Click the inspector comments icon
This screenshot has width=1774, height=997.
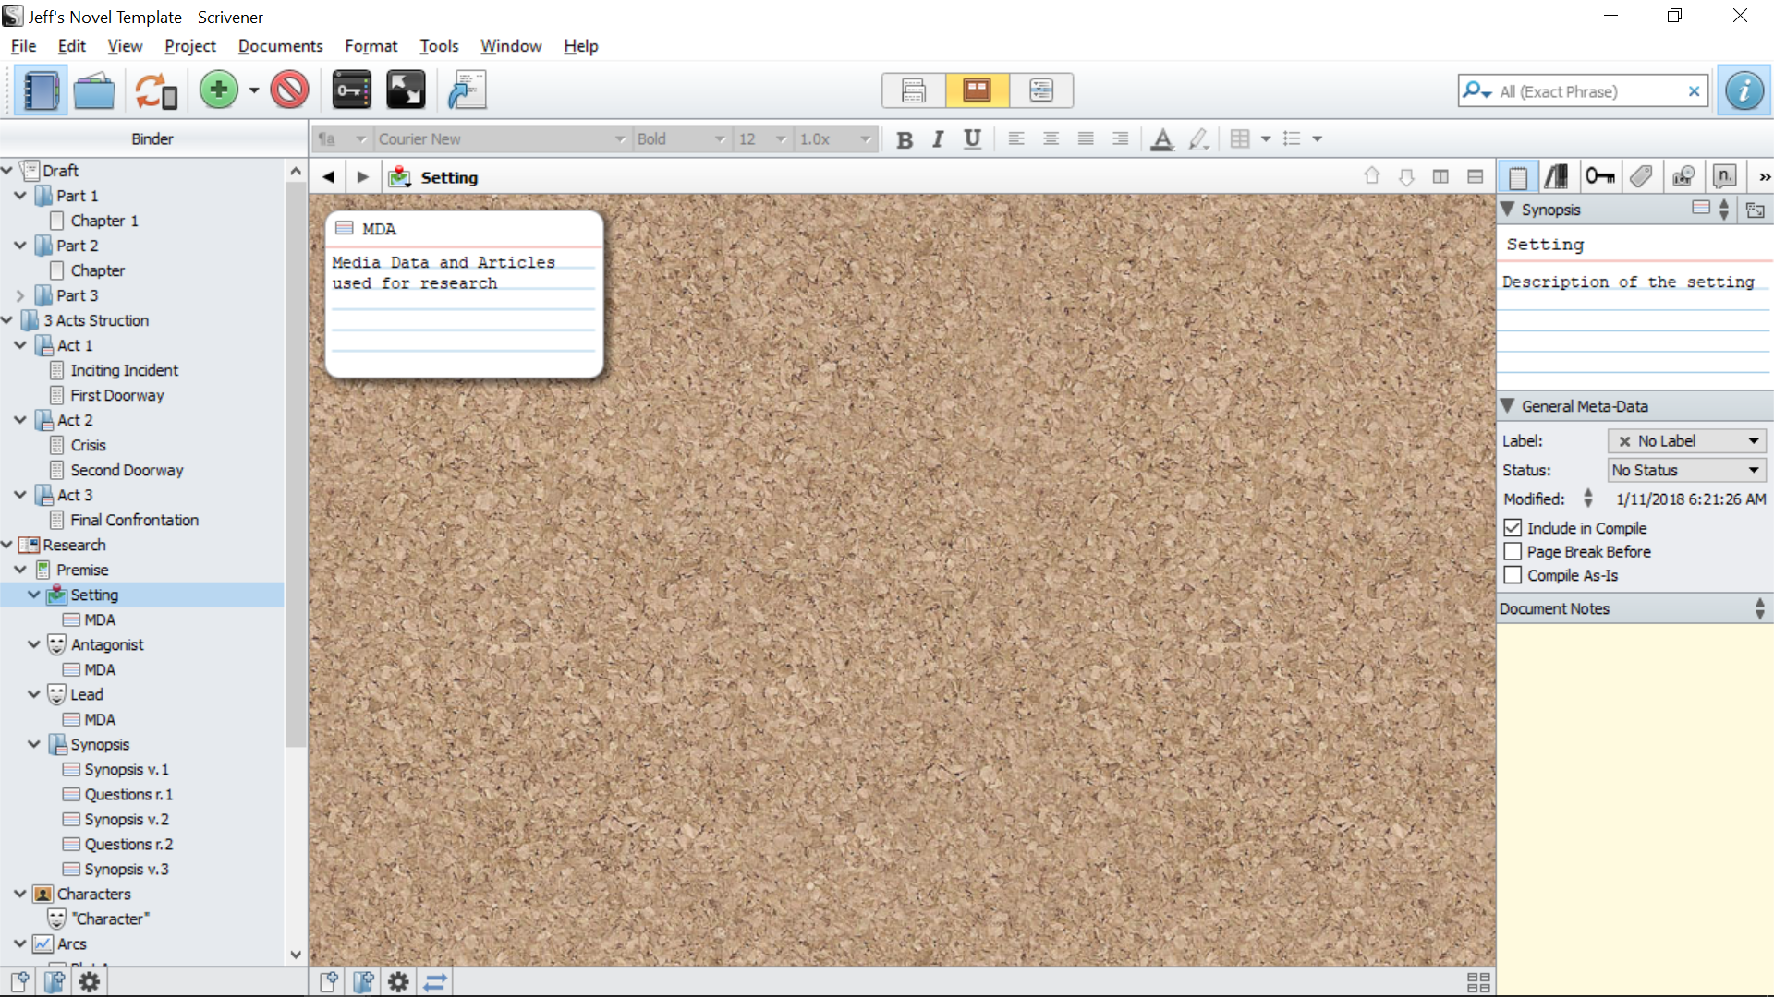(1725, 178)
